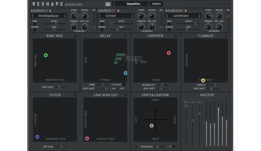Click the purple Filter XY handle
This screenshot has width=261, height=151.
click(37, 137)
